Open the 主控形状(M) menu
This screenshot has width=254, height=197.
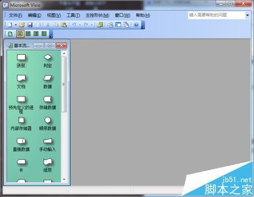[98, 15]
